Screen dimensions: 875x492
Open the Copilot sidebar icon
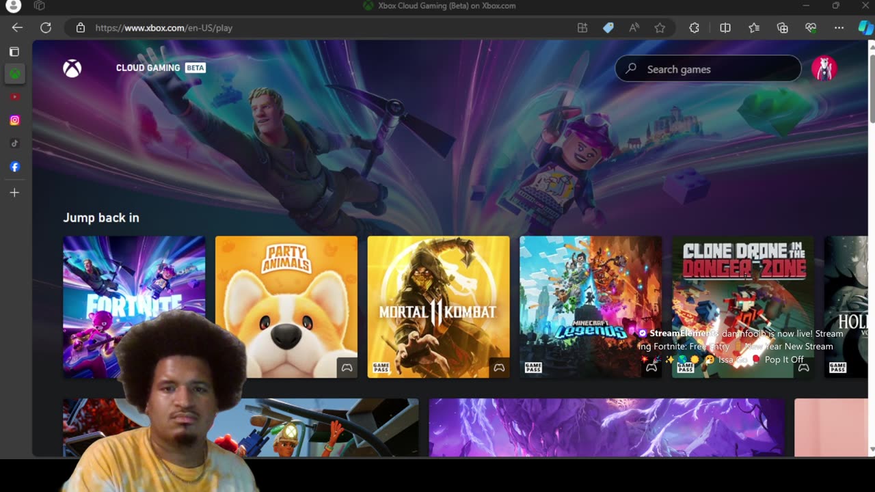pos(865,28)
